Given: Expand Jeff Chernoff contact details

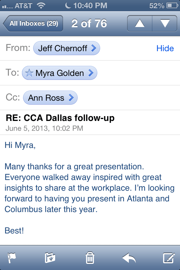Looking at the screenshot, I should (x=66, y=48).
